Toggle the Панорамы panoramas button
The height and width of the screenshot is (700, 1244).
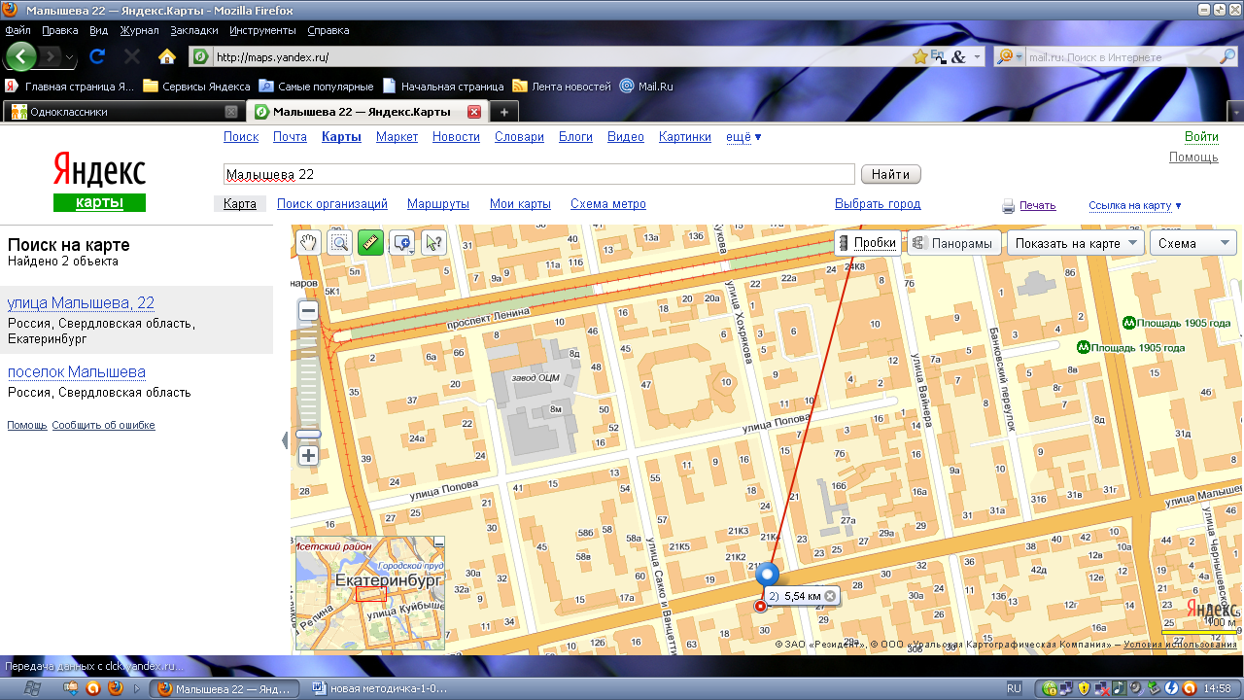click(953, 243)
